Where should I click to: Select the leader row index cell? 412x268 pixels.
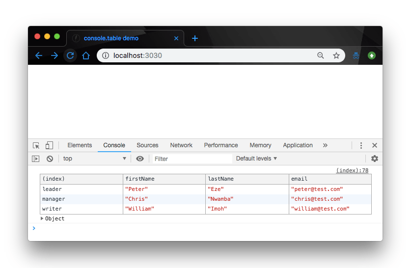82,189
